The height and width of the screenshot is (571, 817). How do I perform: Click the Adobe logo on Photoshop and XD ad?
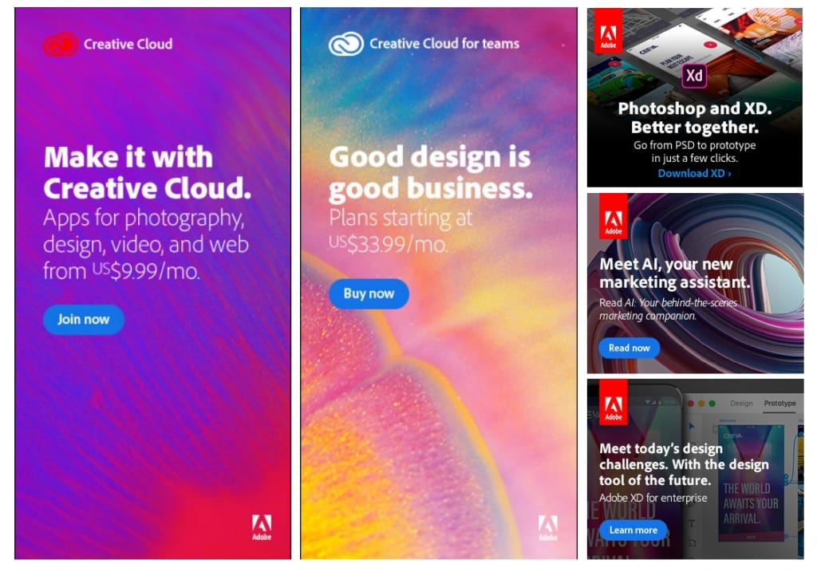[x=608, y=30]
